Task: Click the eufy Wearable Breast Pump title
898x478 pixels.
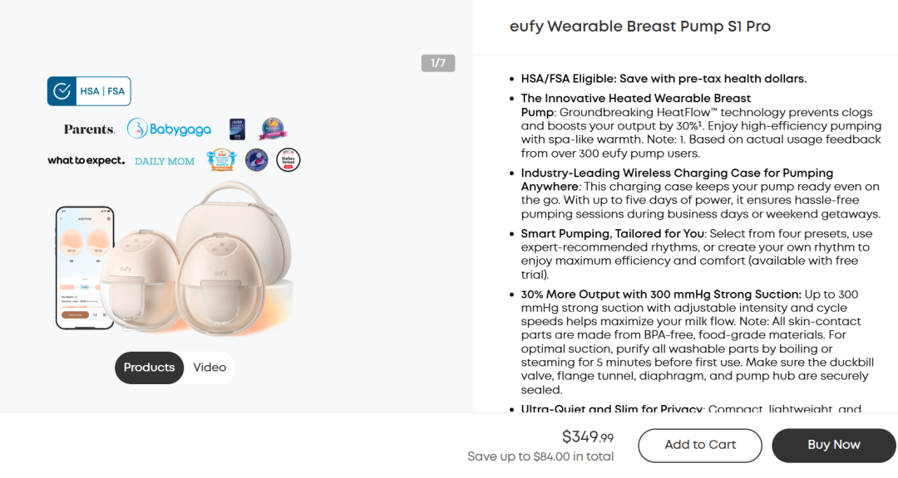Action: point(639,27)
